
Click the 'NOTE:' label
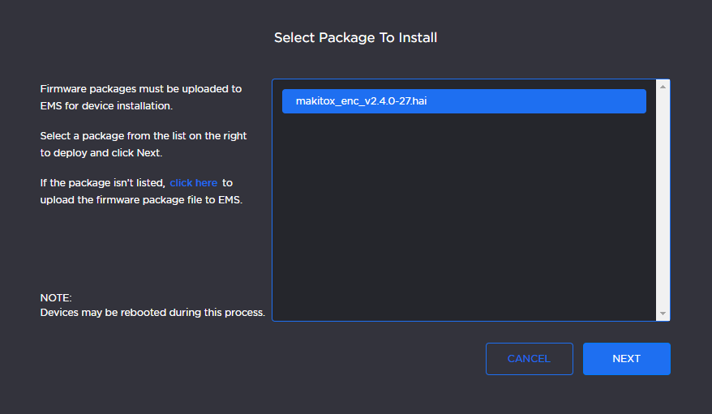click(56, 297)
